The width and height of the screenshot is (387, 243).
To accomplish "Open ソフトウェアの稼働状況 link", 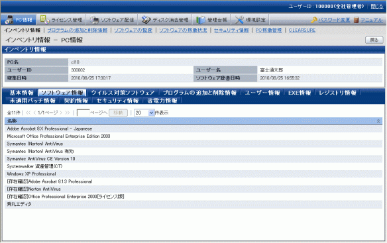I will [183, 30].
